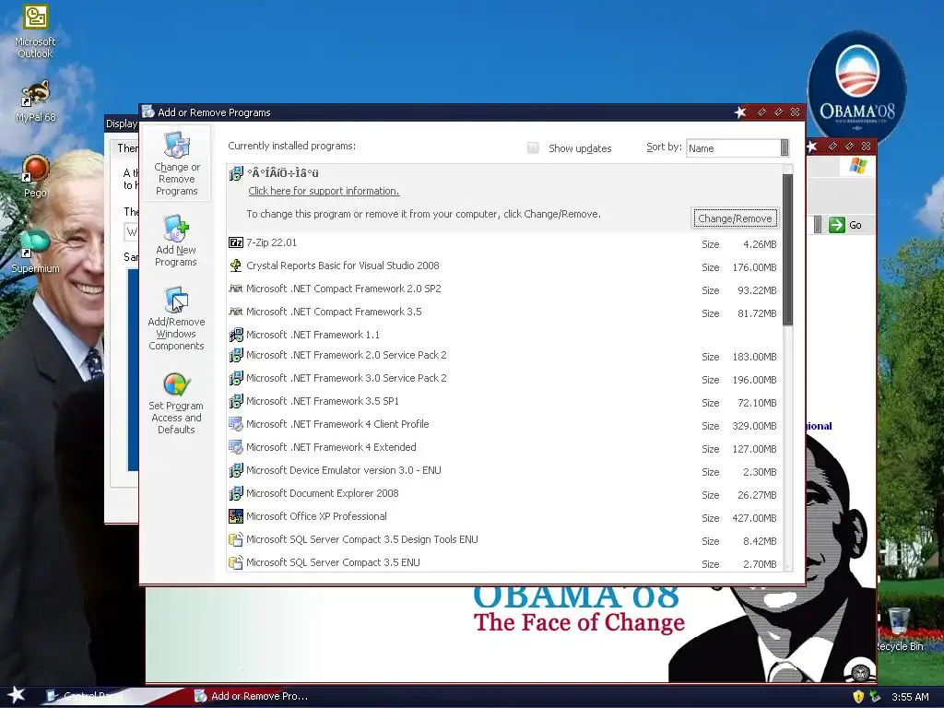This screenshot has height=708, width=944.
Task: Click the Crystal Reports Basic icon
Action: click(236, 265)
